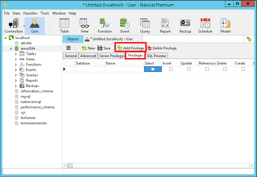Open the Model designer icon

(x=225, y=26)
